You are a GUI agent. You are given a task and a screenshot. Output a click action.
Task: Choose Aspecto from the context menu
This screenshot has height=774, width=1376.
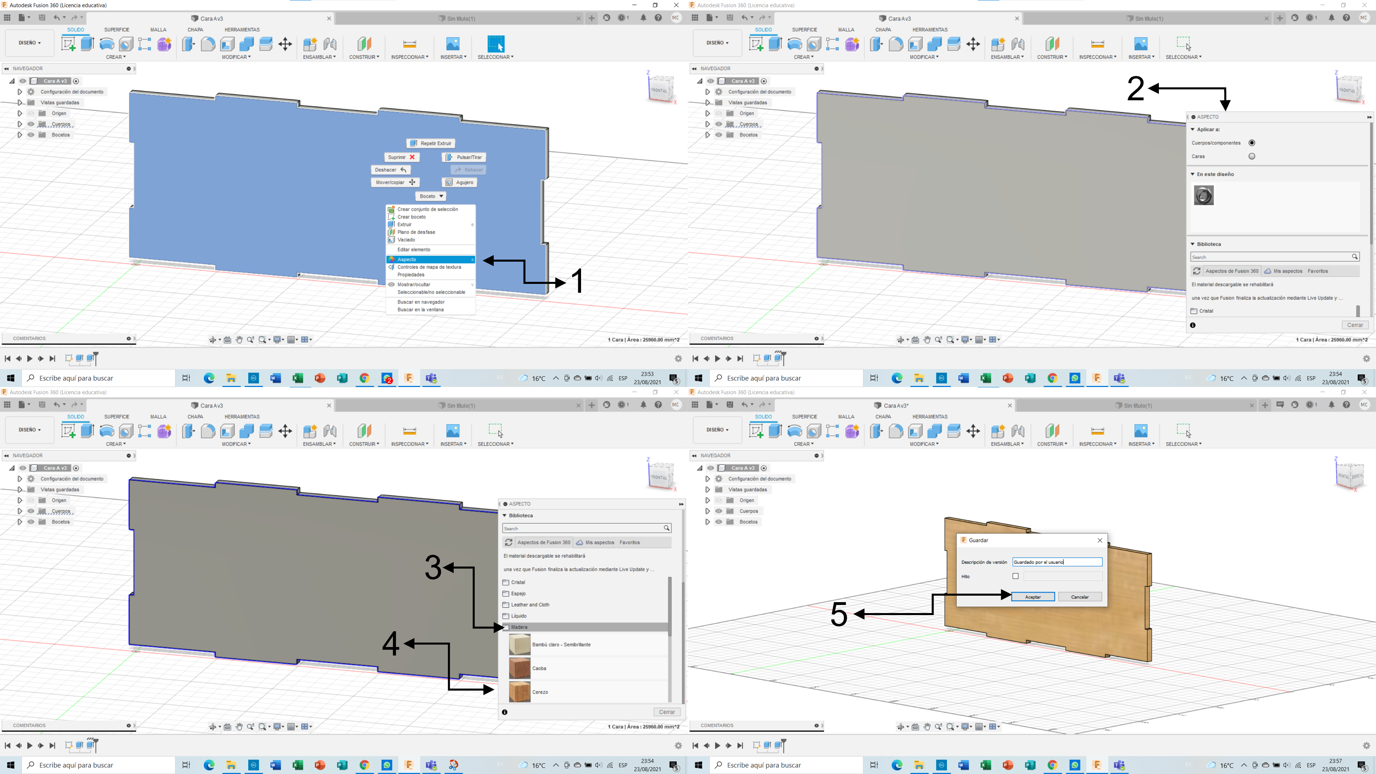point(407,260)
